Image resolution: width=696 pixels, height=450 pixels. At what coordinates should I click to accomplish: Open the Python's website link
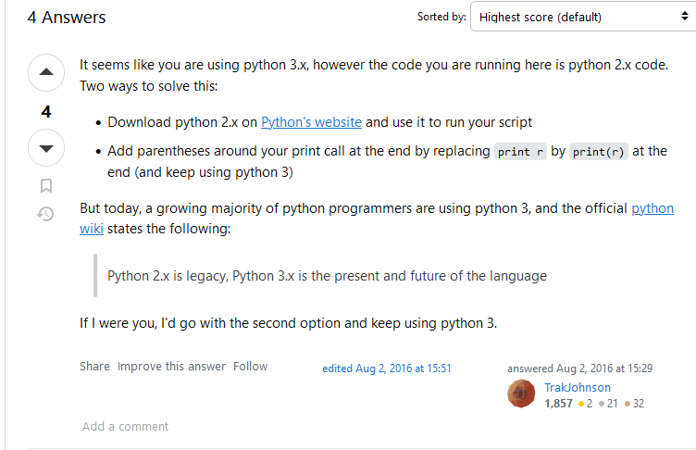click(312, 121)
